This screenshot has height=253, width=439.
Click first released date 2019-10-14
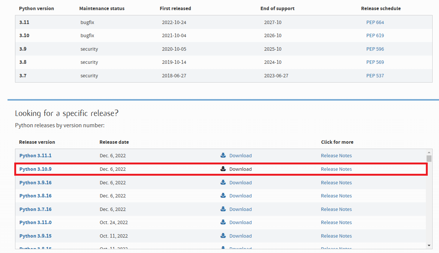click(x=174, y=62)
